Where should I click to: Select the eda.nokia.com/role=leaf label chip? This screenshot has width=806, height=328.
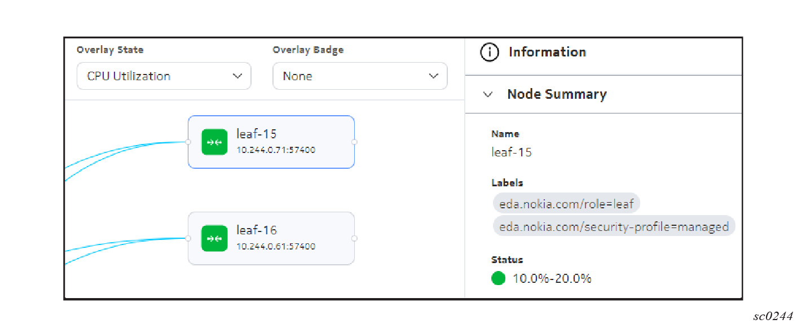click(566, 204)
